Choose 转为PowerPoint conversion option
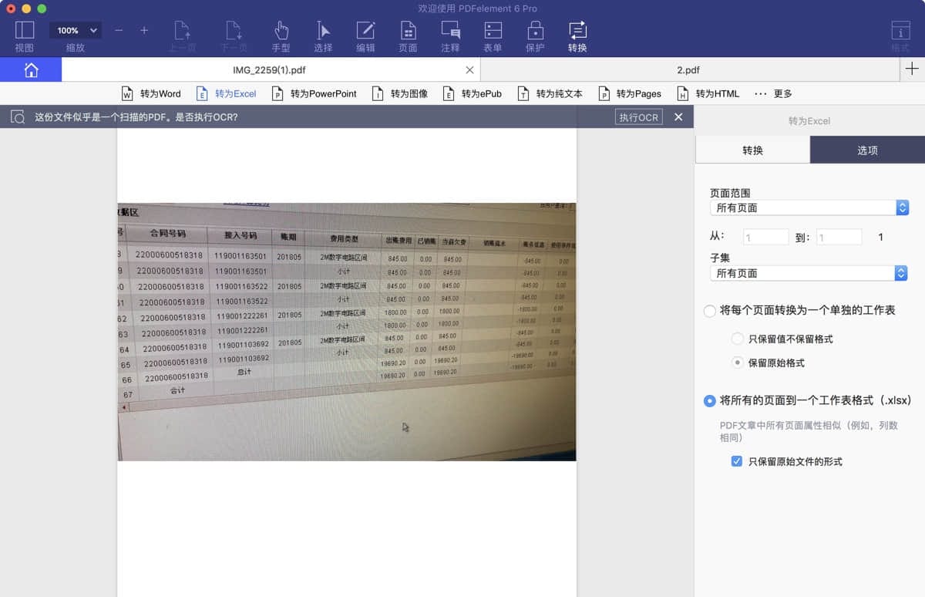 click(x=314, y=93)
